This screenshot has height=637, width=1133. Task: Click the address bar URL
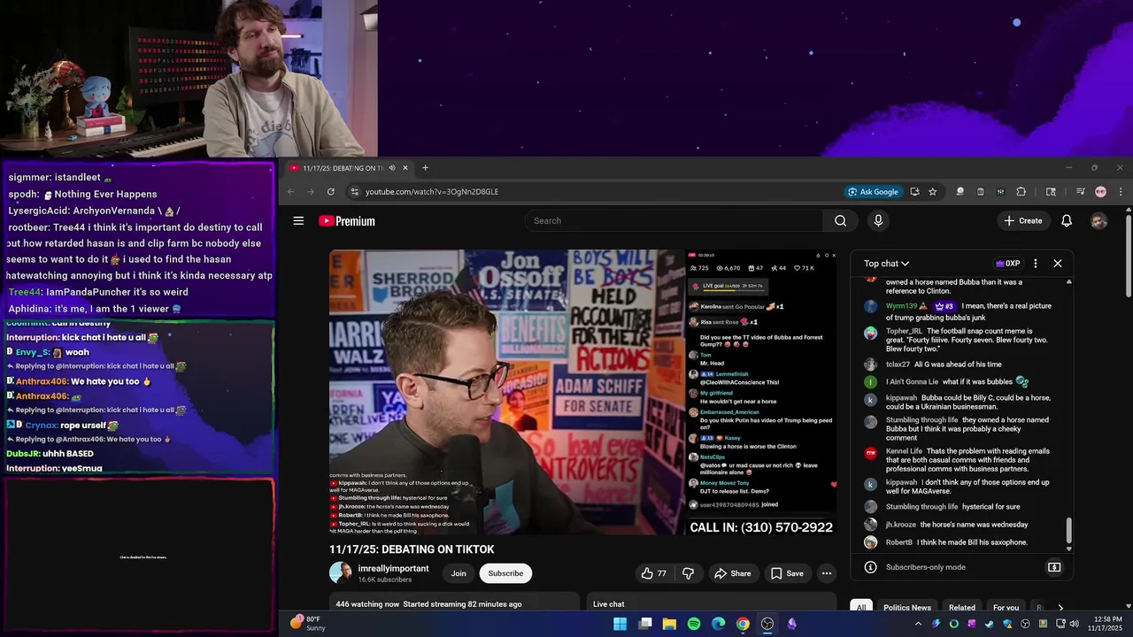click(x=432, y=192)
